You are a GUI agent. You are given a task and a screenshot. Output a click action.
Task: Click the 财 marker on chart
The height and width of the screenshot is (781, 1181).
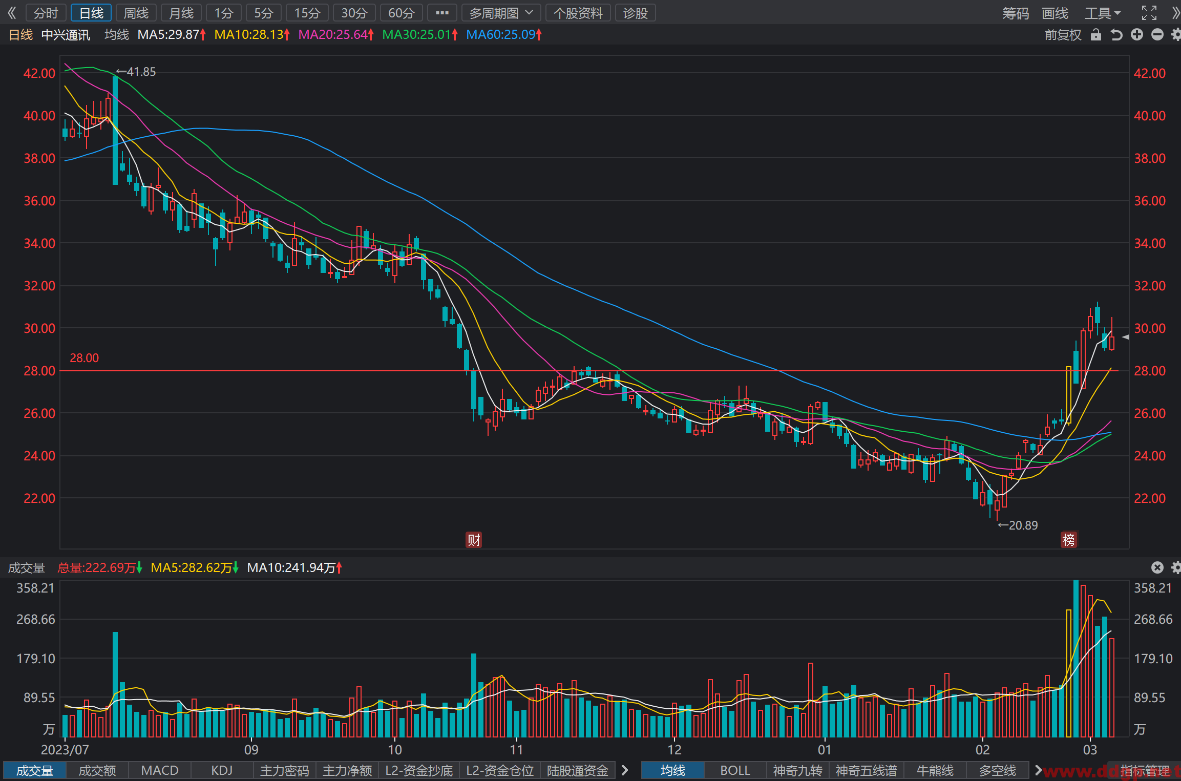coord(474,540)
